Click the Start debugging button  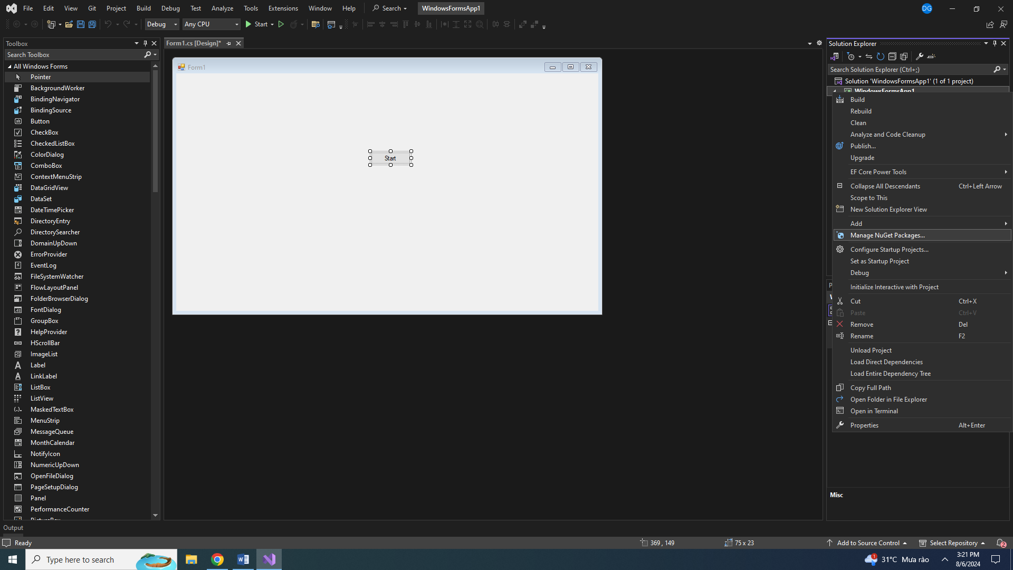coord(257,24)
